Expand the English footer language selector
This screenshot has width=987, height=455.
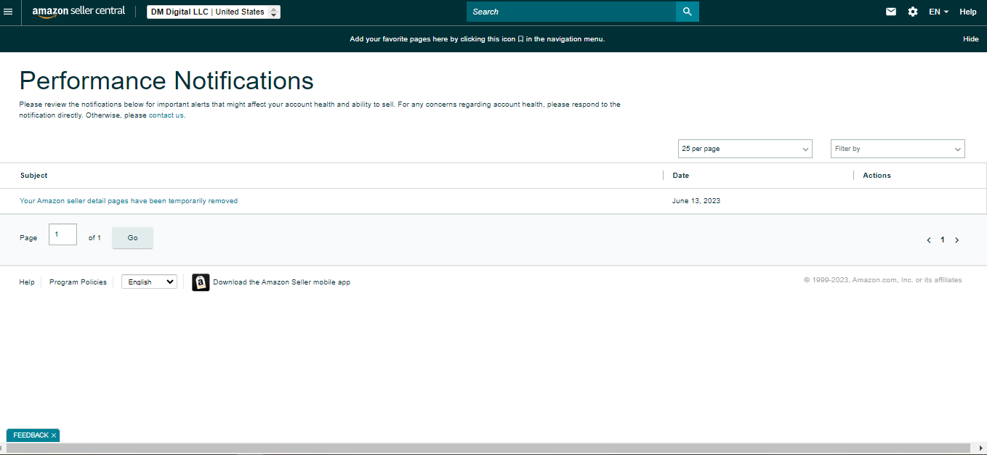click(x=149, y=282)
